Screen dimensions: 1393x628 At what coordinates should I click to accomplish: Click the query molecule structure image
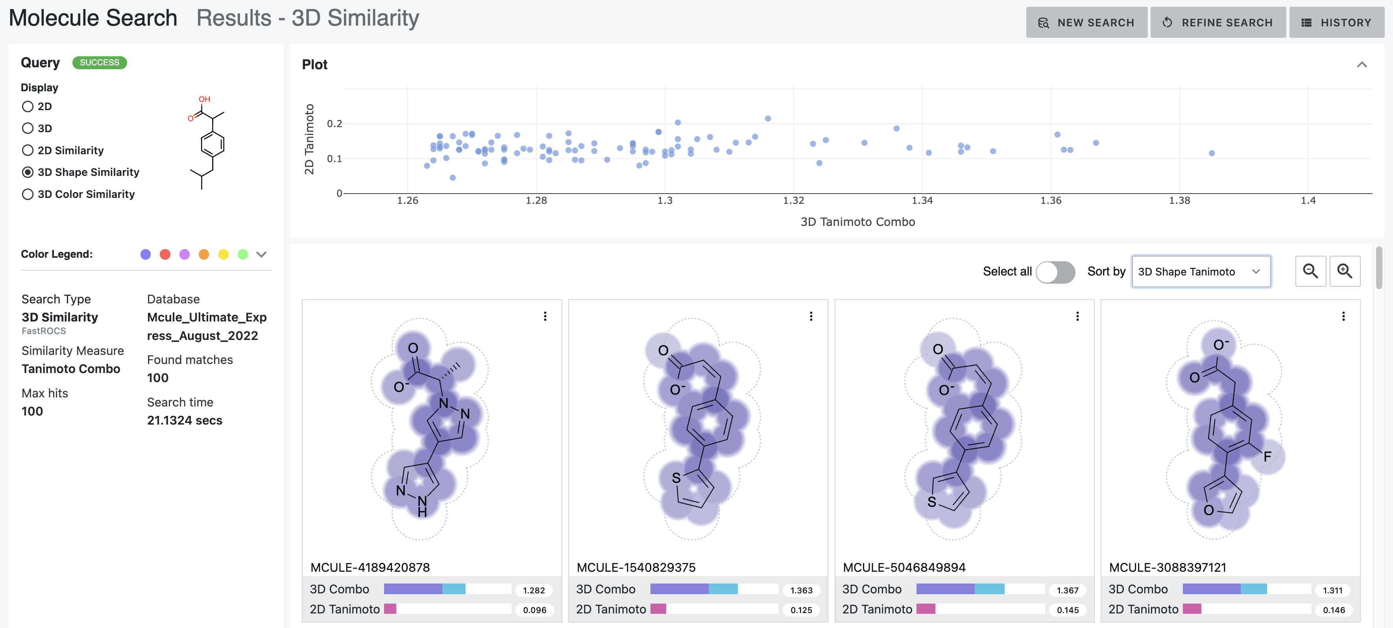point(207,142)
